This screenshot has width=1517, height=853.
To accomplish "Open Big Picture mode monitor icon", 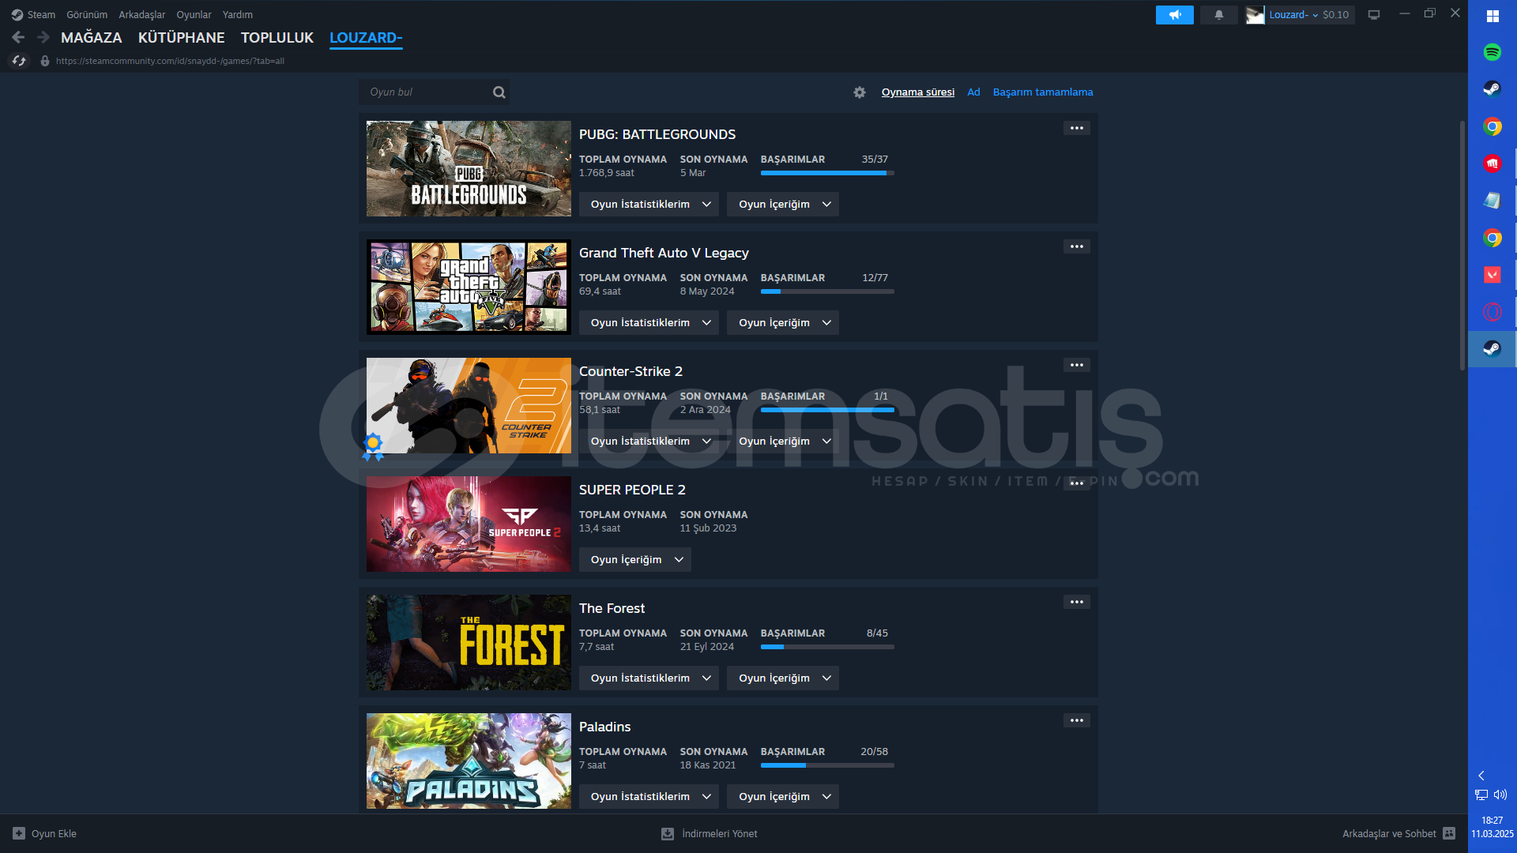I will pyautogui.click(x=1374, y=15).
